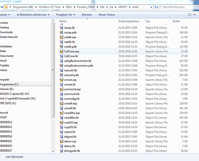The width and height of the screenshot is (199, 161).
Task: Click the ceddk.lib file icon
Action: pyautogui.click(x=61, y=42)
